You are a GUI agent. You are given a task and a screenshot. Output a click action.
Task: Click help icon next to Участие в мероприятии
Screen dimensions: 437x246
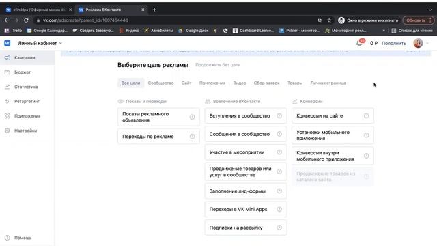[x=279, y=152]
